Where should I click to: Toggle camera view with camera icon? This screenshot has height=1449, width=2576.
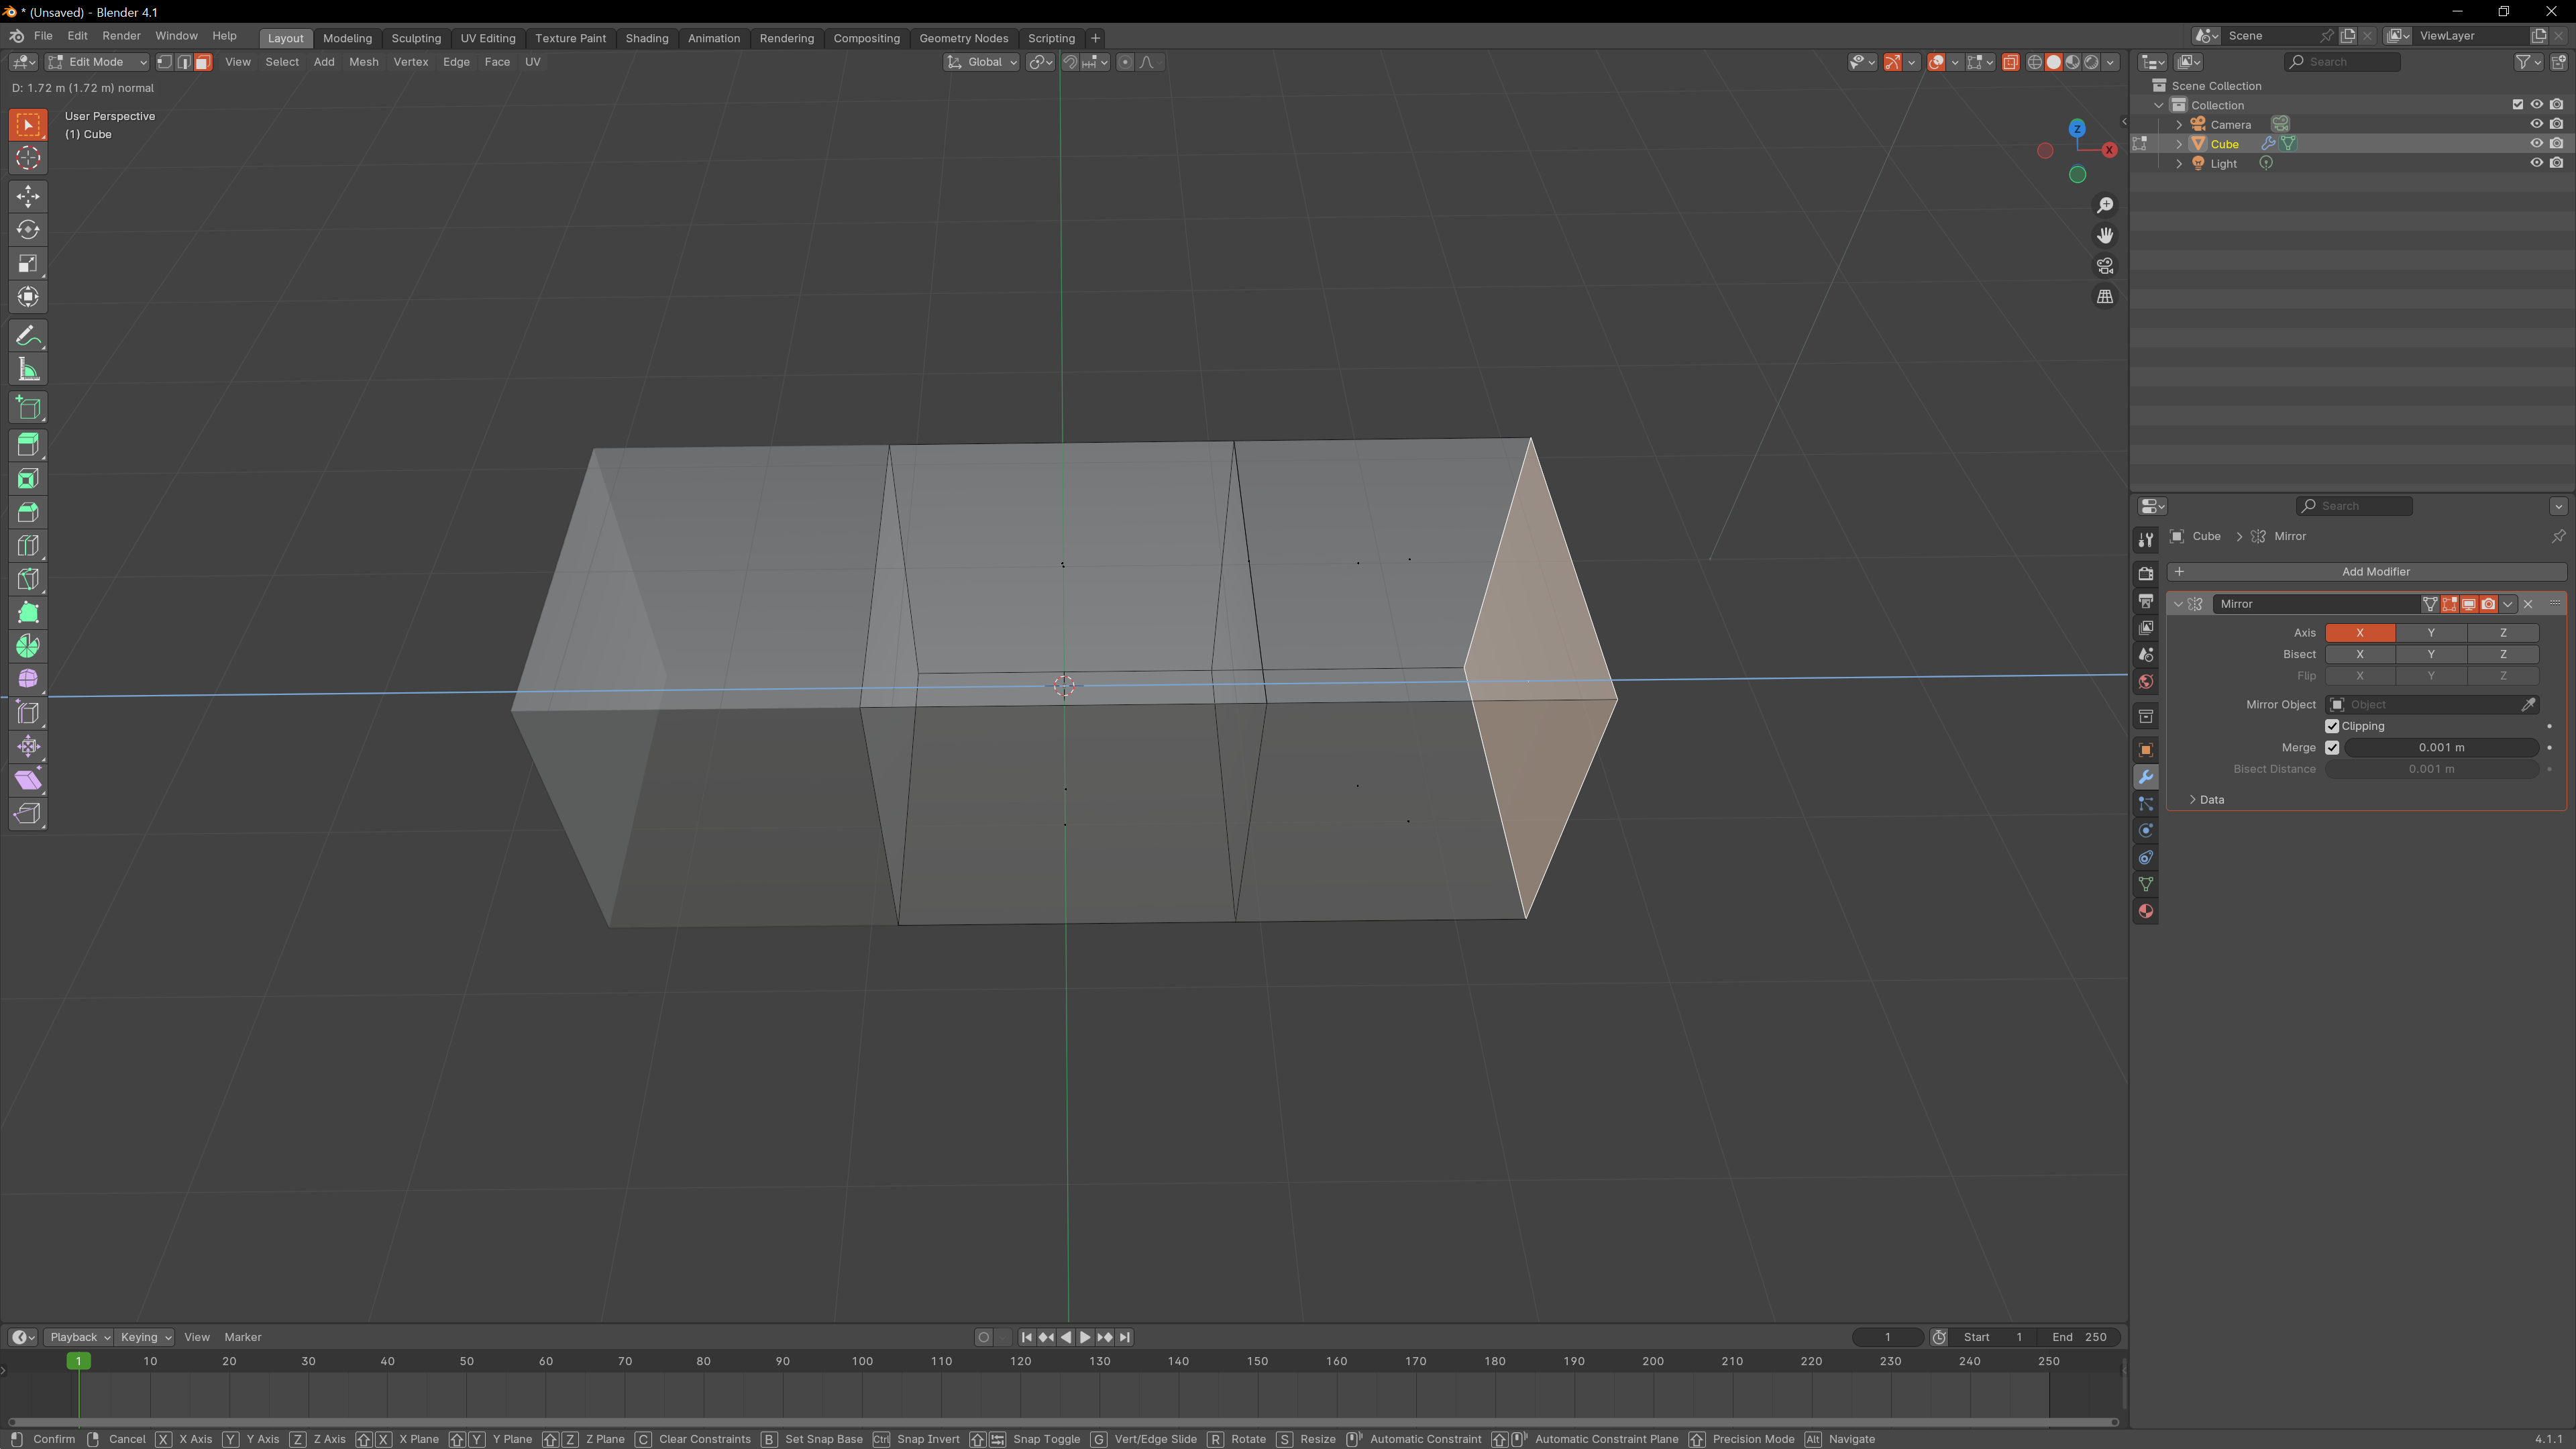2105,266
